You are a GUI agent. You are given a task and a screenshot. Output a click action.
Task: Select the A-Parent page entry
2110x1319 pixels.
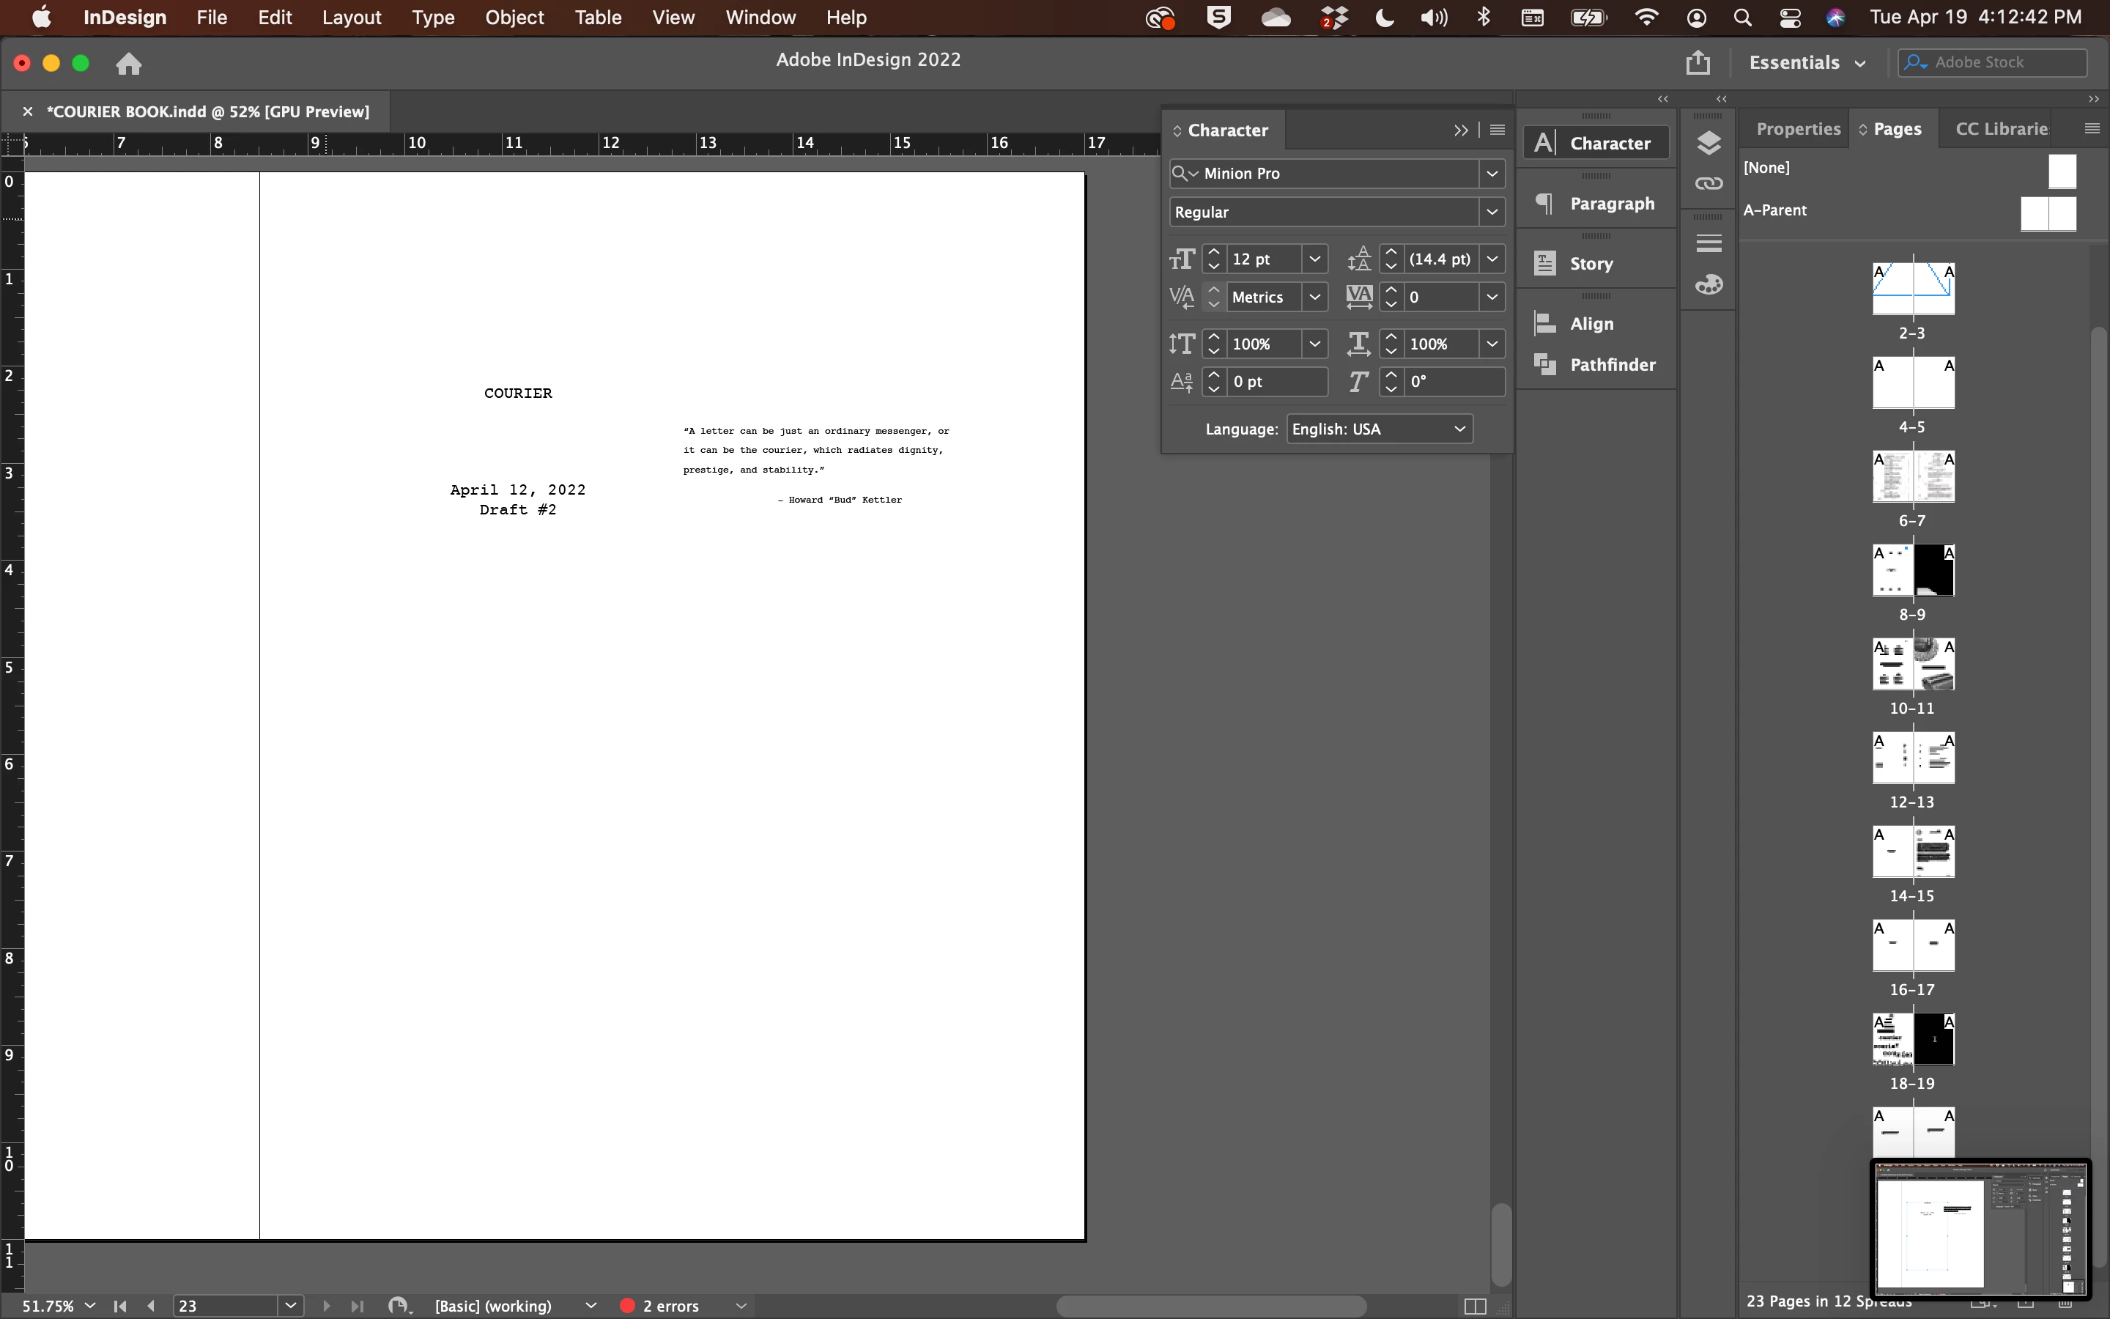(x=1775, y=210)
